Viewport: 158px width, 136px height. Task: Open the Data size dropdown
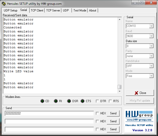tap(151, 46)
